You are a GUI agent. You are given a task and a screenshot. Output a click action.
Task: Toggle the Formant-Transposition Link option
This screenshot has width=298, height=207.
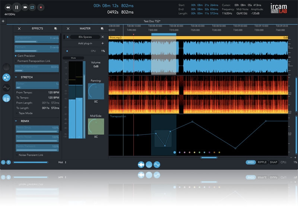tap(16, 61)
